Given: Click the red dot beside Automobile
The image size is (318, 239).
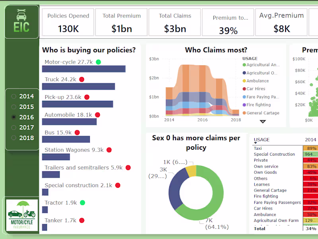Looking at the screenshot, I should tap(98, 115).
